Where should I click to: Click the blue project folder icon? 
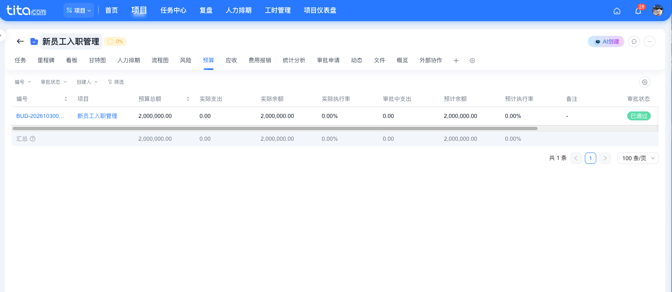[34, 41]
